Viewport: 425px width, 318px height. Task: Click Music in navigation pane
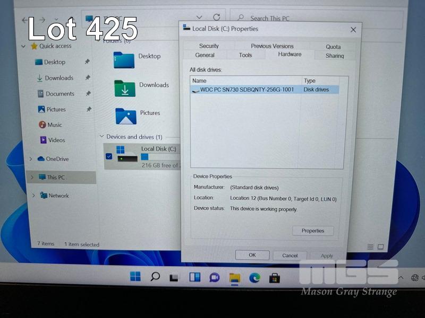[55, 125]
